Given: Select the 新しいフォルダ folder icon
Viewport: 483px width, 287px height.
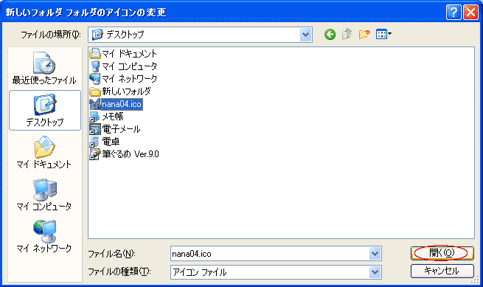Looking at the screenshot, I should coord(95,91).
